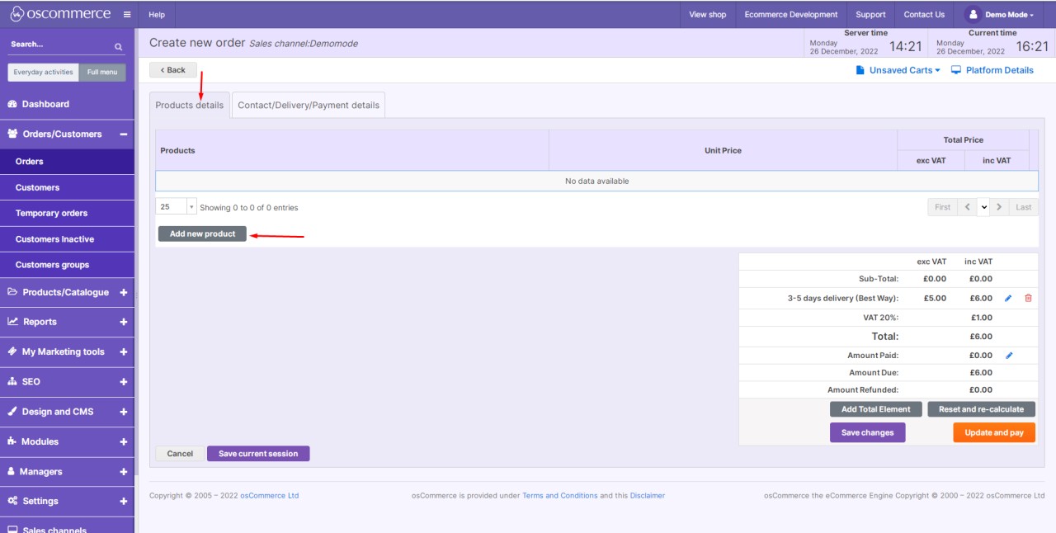Click the orange Update and pay button
The height and width of the screenshot is (533, 1056).
point(994,432)
